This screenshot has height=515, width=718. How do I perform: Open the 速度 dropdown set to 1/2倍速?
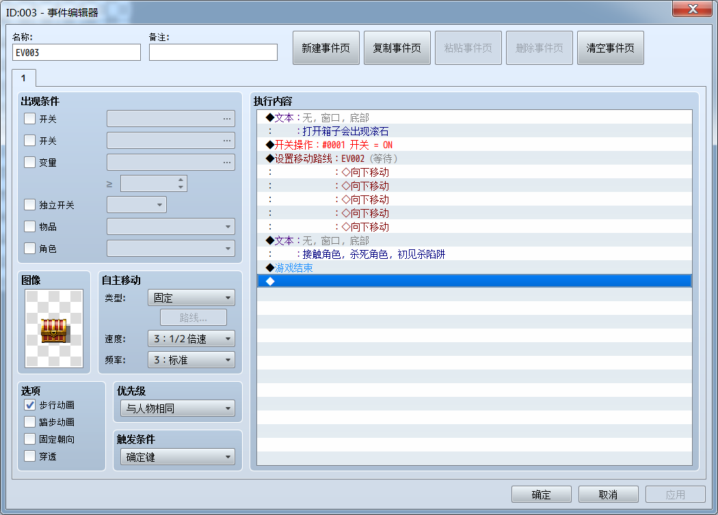191,339
